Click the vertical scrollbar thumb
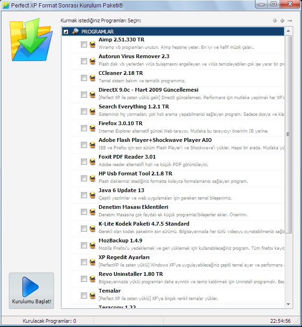Image resolution: width=302 pixels, height=327 pixels. (288, 134)
